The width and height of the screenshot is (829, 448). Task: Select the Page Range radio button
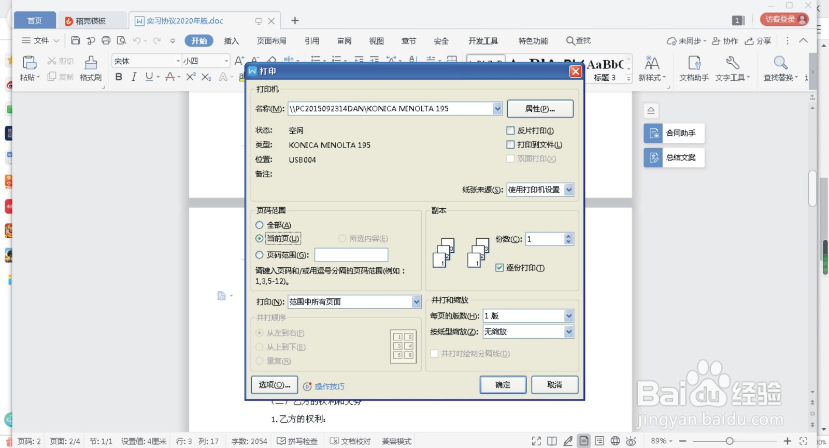(260, 255)
